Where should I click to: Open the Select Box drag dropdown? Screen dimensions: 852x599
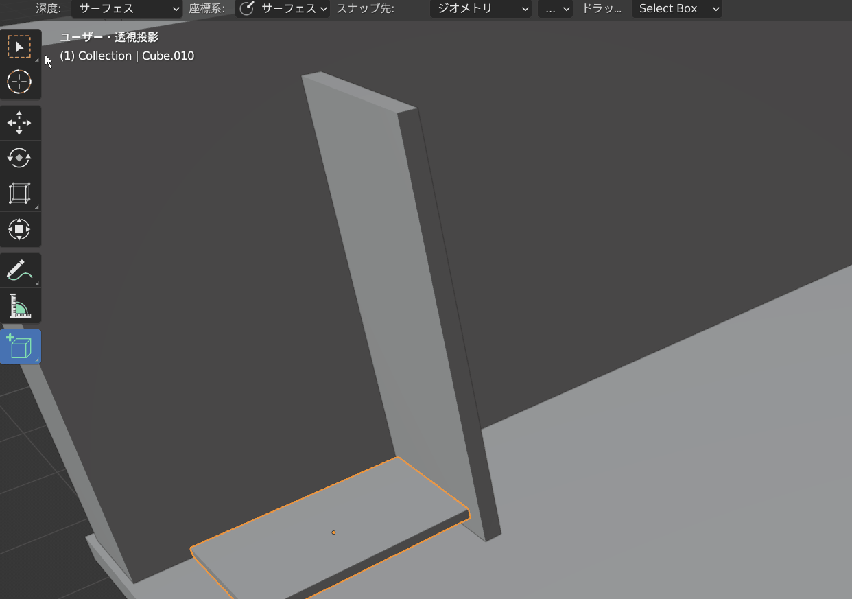click(x=677, y=9)
